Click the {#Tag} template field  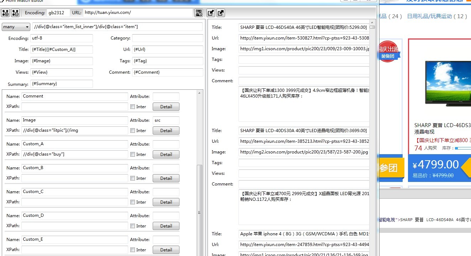168,61
